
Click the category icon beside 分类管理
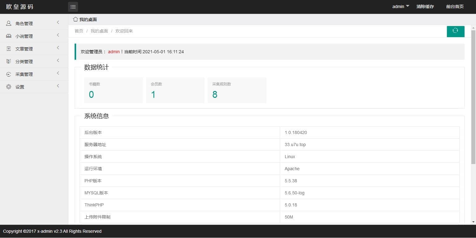pyautogui.click(x=9, y=62)
